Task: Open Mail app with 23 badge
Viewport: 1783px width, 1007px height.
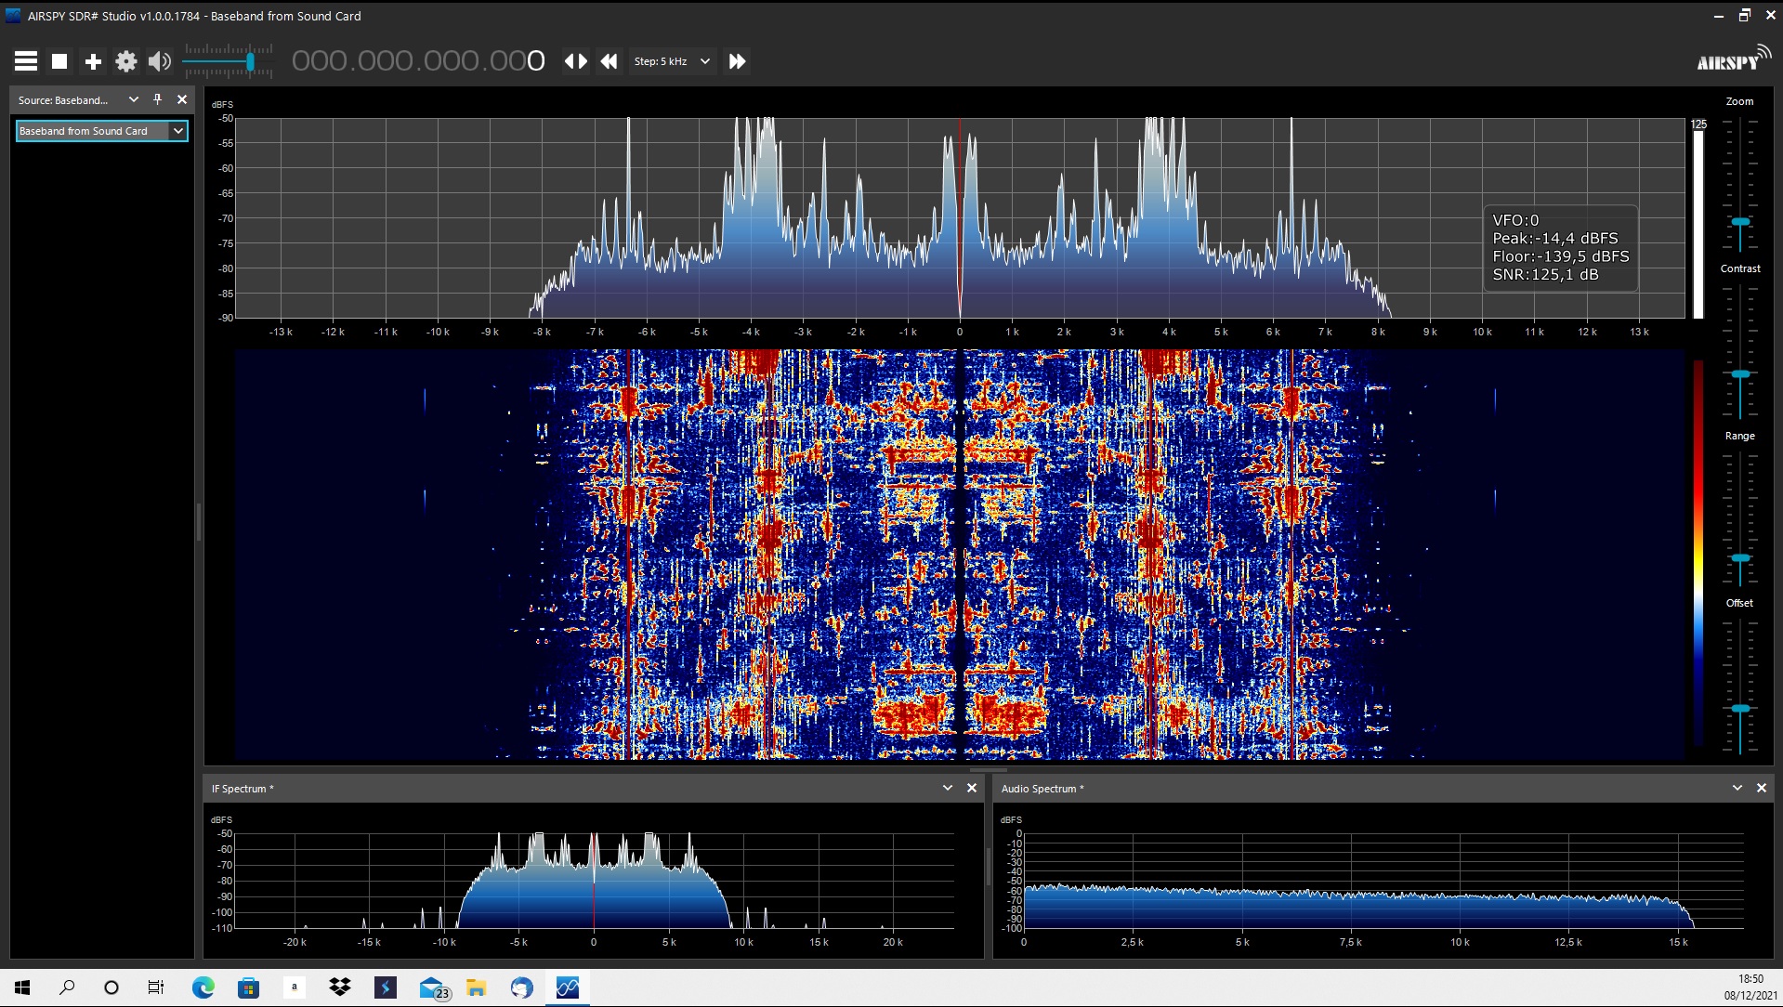Action: [x=433, y=988]
